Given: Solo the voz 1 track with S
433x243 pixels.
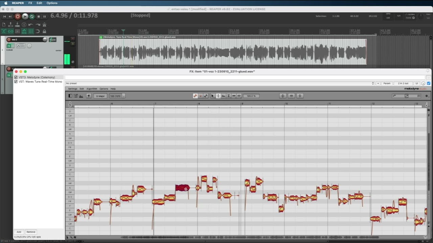Looking at the screenshot, I should pyautogui.click(x=72, y=44).
